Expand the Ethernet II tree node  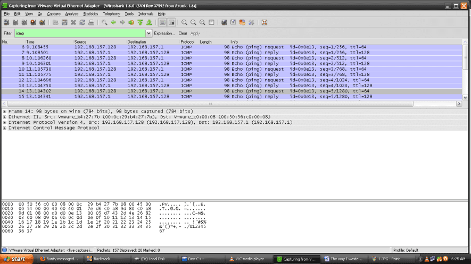(5, 117)
